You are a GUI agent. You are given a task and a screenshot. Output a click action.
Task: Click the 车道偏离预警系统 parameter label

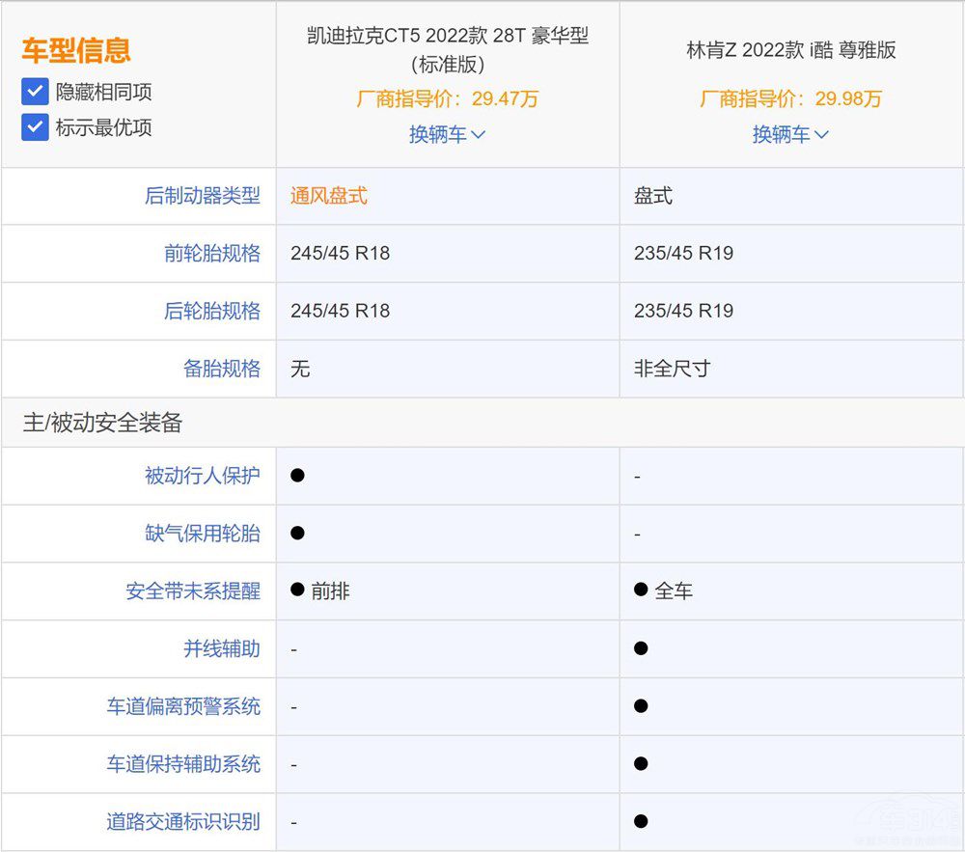183,706
